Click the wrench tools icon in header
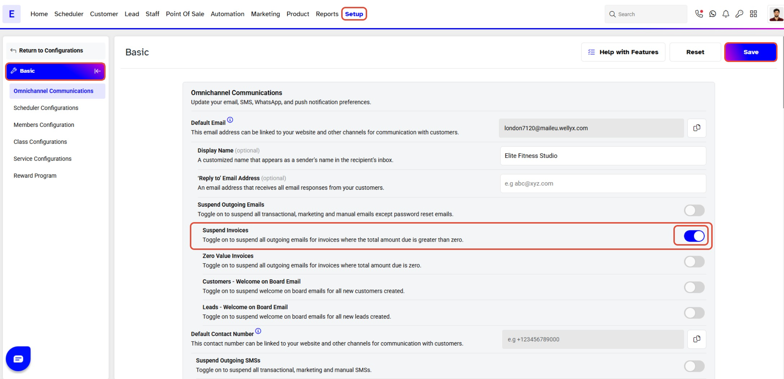Viewport: 784px width, 379px height. 739,14
